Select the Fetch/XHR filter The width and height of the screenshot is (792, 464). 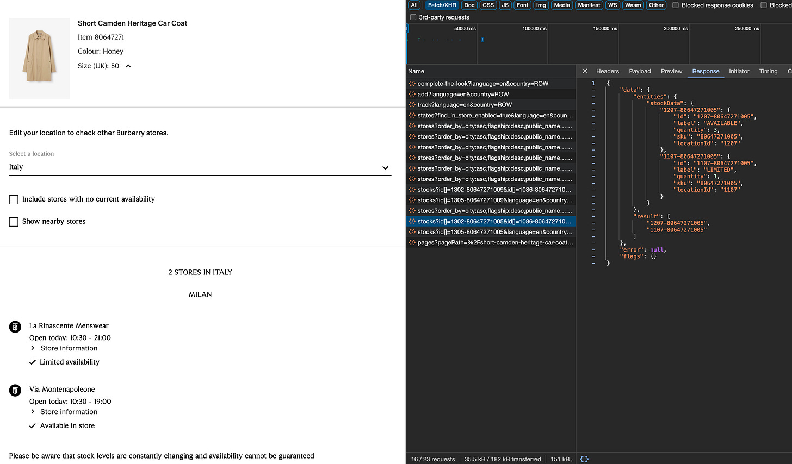tap(442, 5)
